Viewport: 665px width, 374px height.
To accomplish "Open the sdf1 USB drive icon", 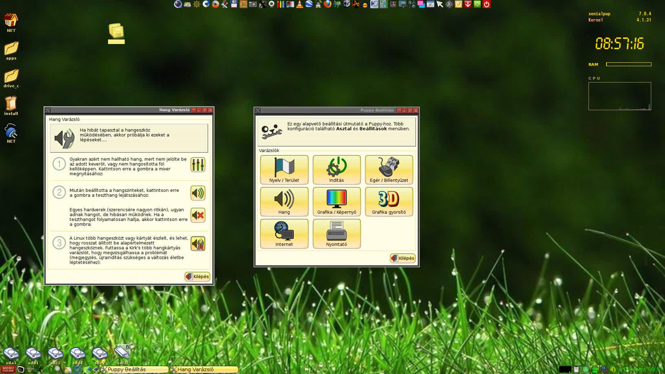I will pyautogui.click(x=122, y=355).
